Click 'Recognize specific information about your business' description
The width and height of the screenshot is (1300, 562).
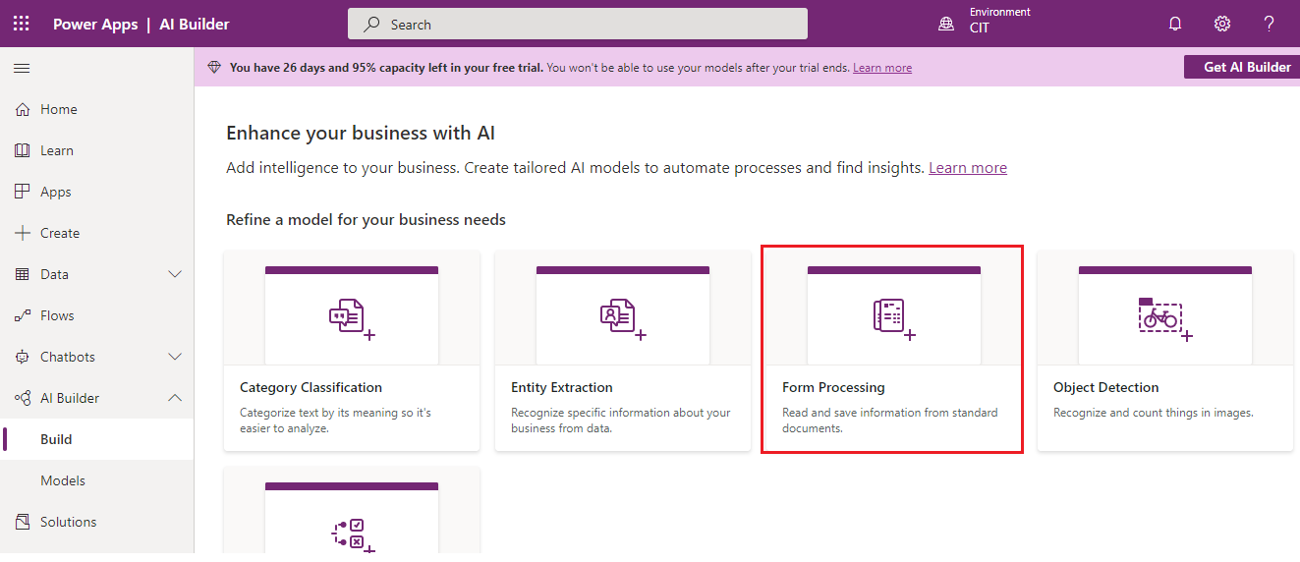[621, 421]
